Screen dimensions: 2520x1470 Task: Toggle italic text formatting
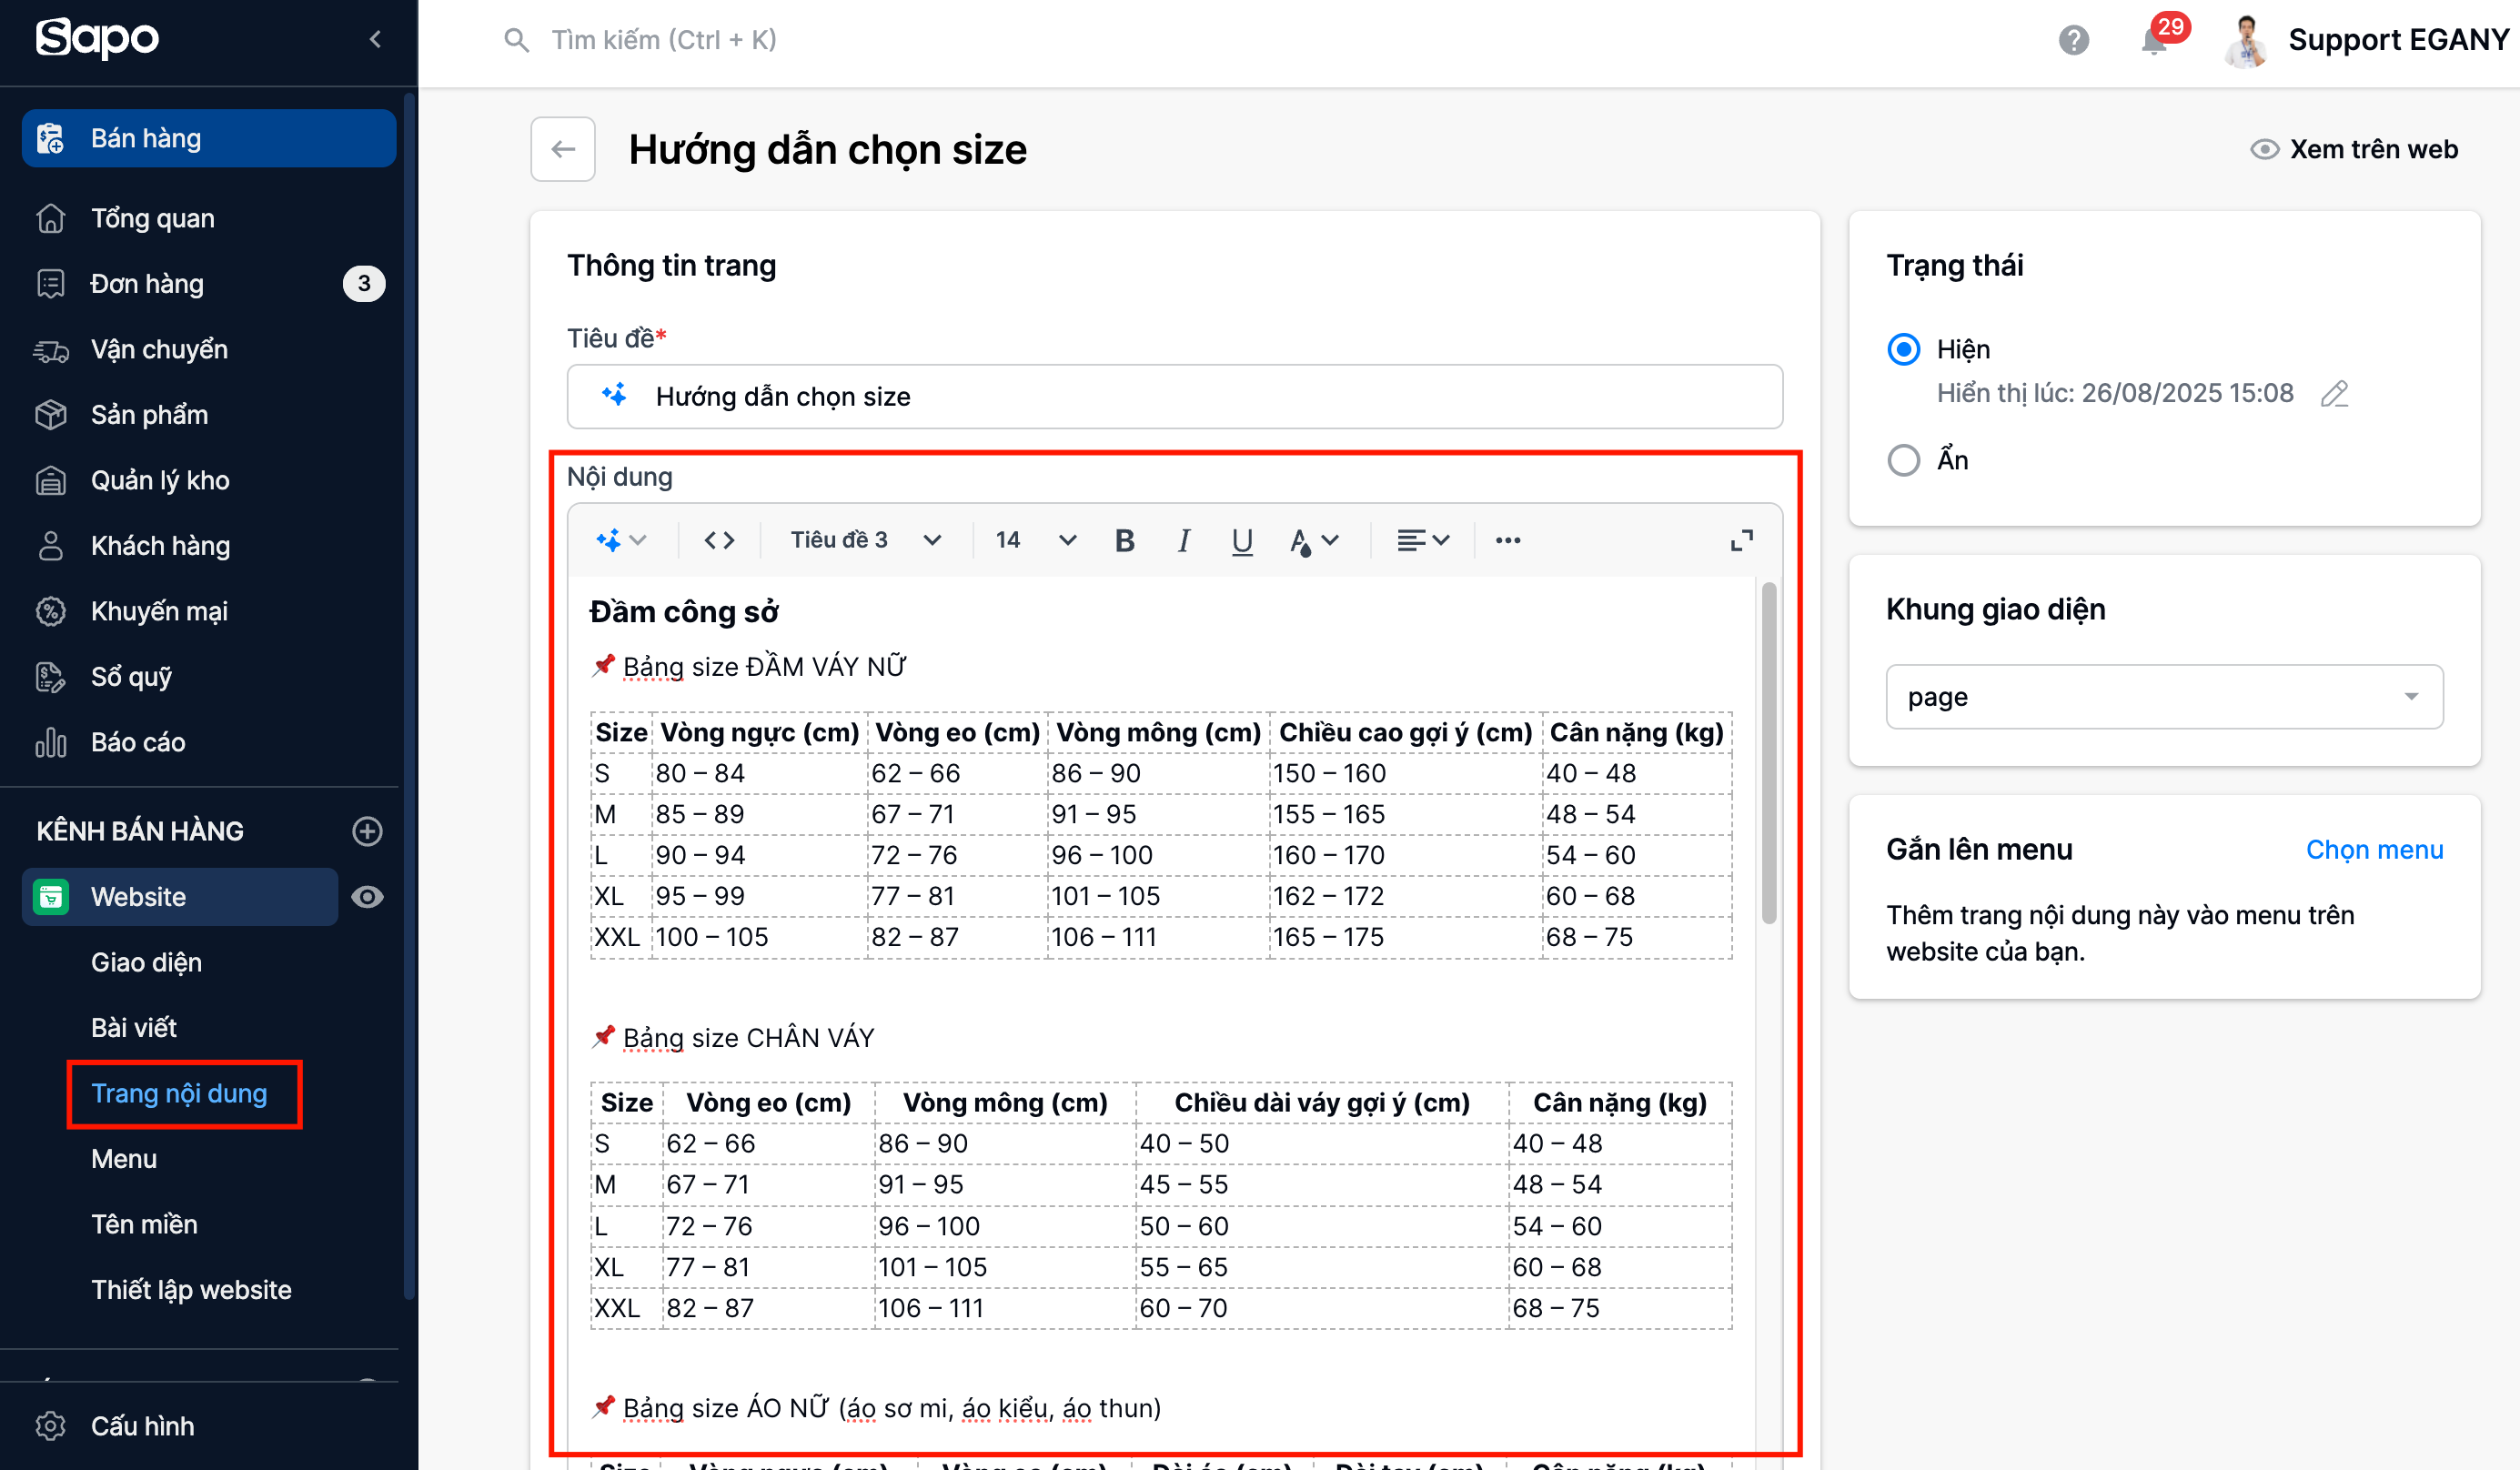[x=1183, y=541]
